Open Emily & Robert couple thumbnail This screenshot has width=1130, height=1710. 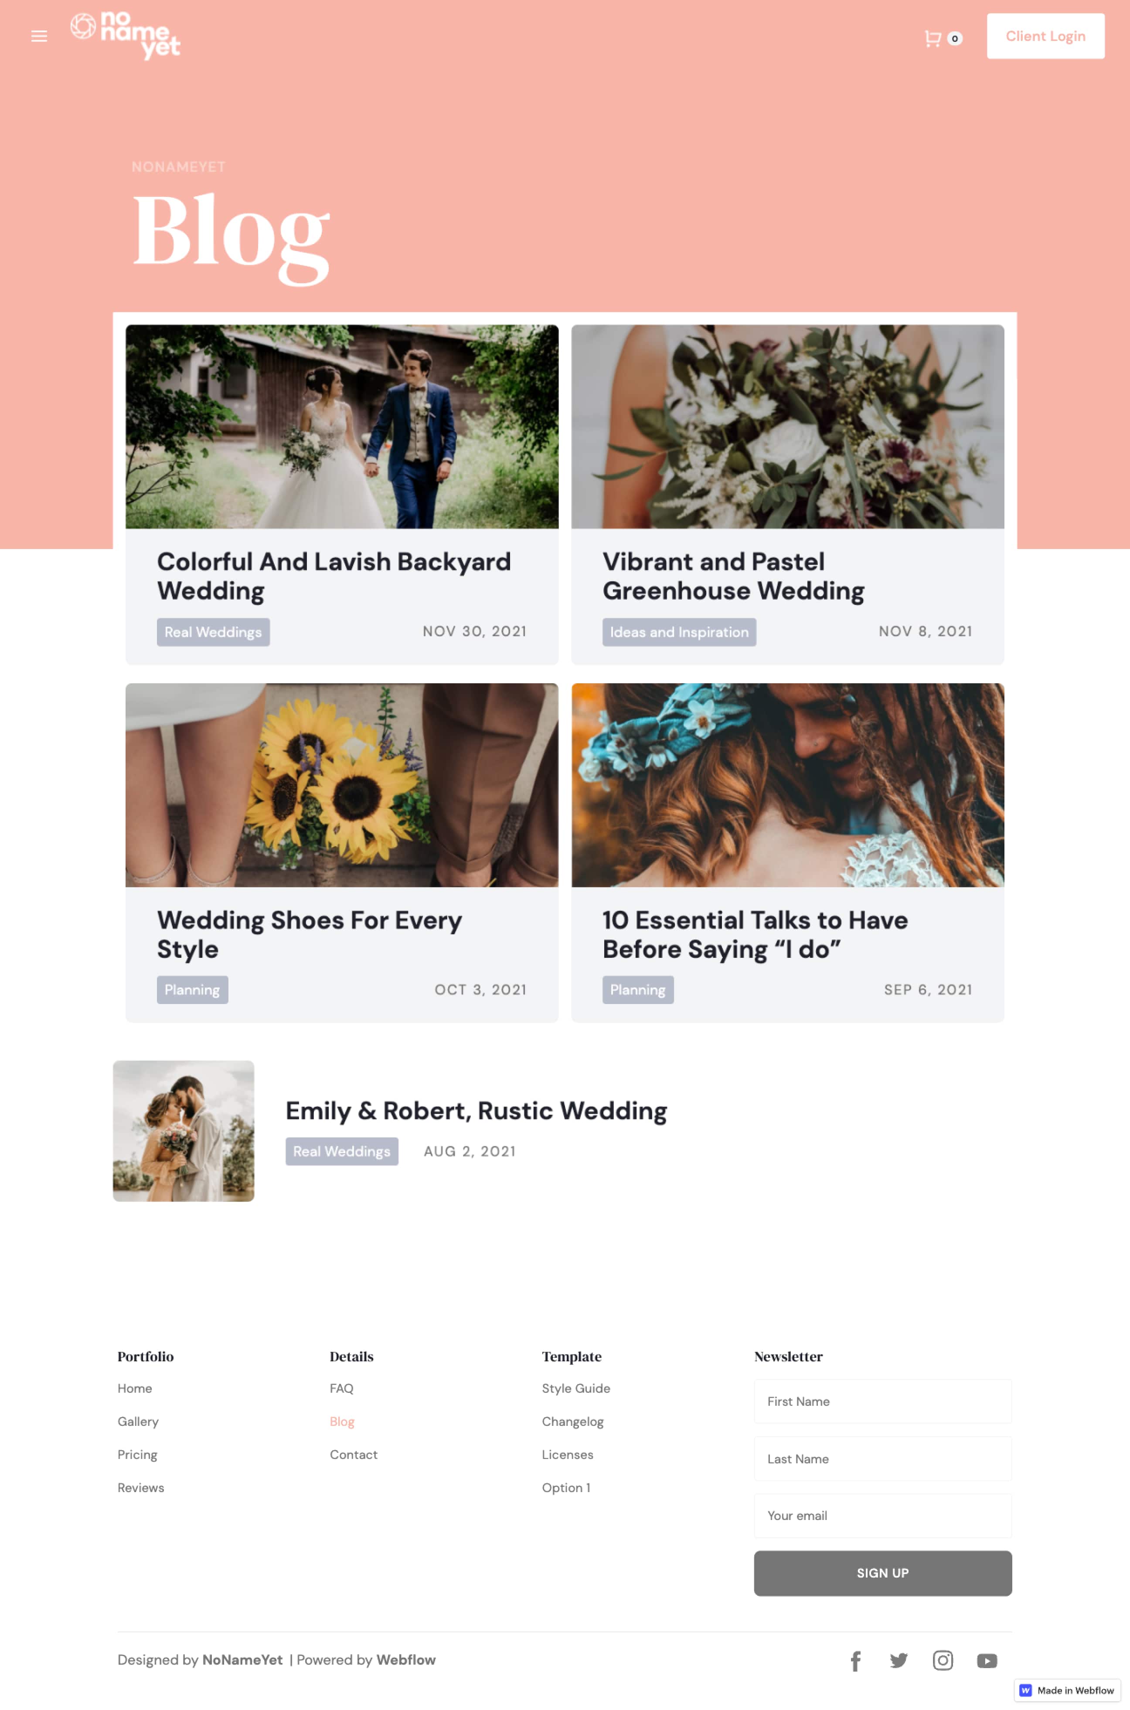click(184, 1131)
